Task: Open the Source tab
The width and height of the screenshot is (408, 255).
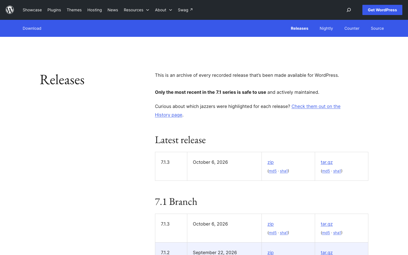Action: click(x=377, y=28)
